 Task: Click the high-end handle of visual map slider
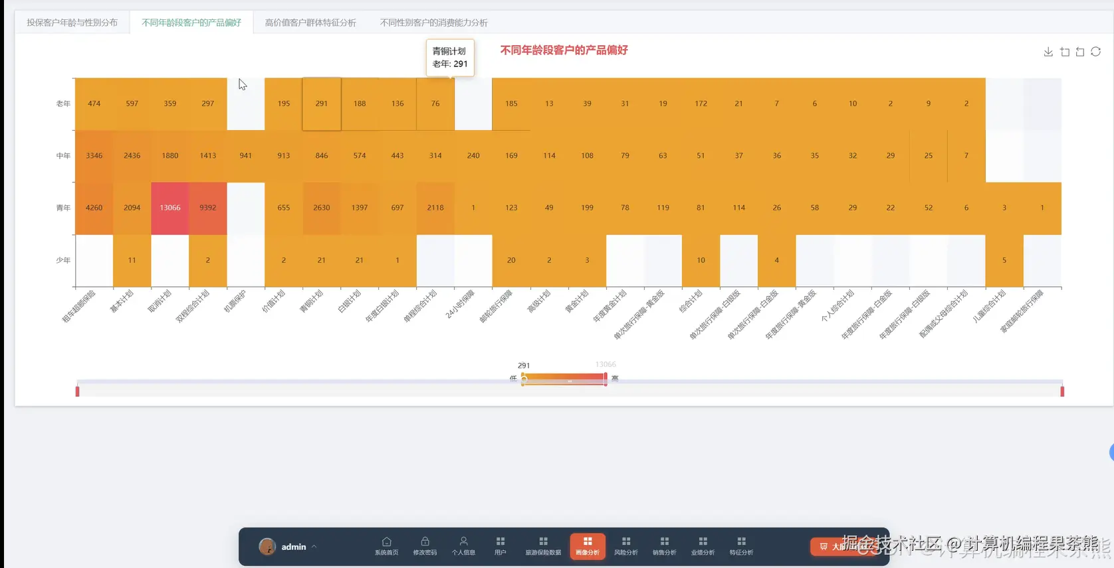pos(606,379)
